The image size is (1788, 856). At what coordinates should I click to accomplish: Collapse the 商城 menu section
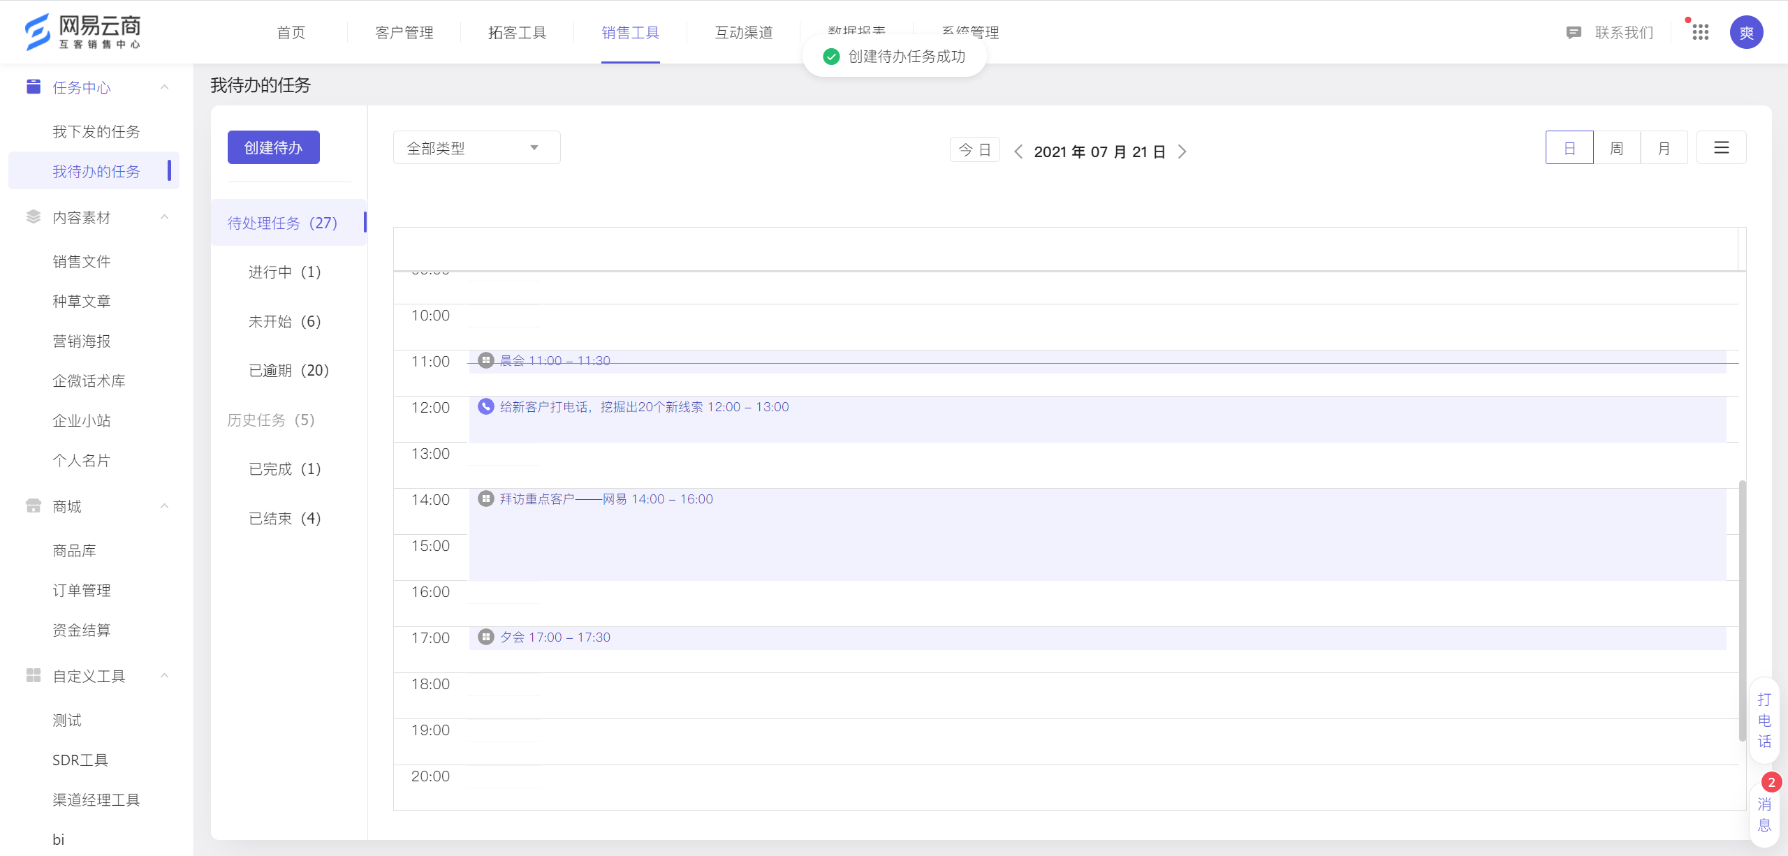coord(165,506)
